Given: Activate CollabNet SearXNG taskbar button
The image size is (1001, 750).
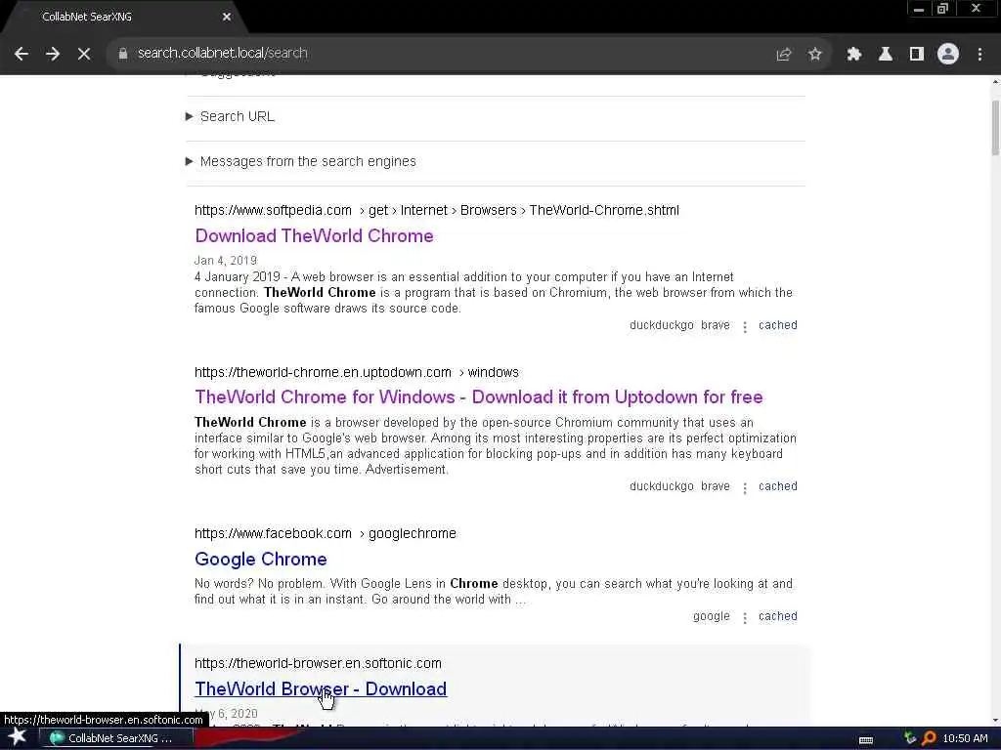Looking at the screenshot, I should (115, 738).
